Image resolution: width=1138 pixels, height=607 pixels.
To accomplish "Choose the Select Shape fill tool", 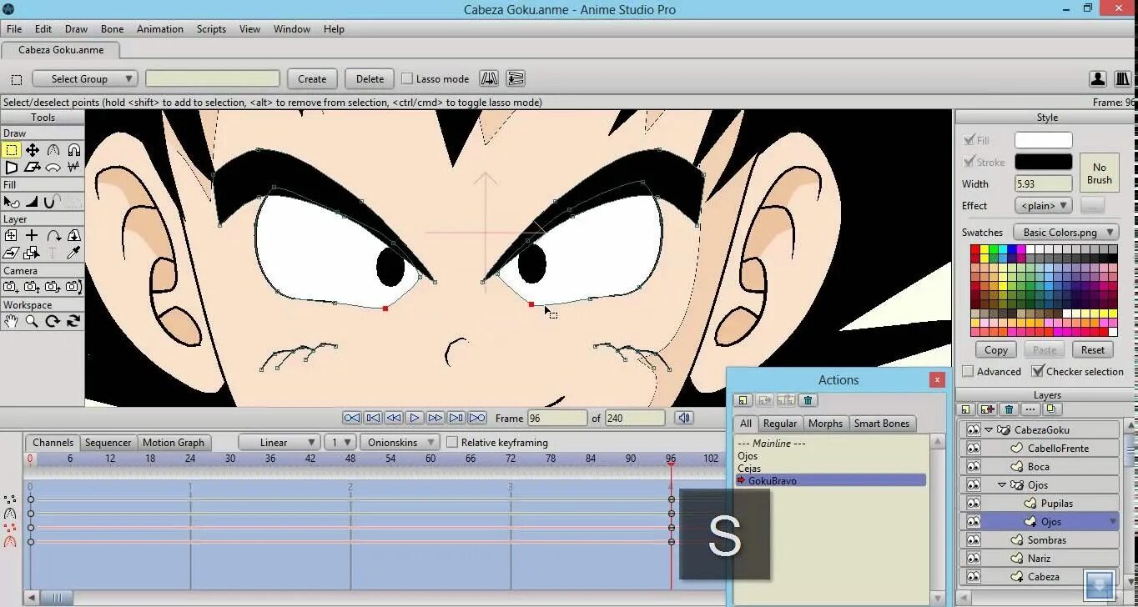I will 11,202.
